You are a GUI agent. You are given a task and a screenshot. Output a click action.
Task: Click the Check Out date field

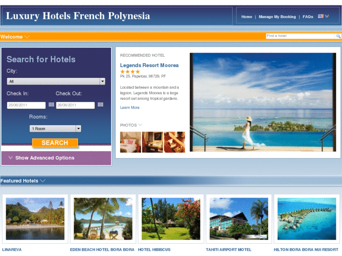(x=75, y=105)
